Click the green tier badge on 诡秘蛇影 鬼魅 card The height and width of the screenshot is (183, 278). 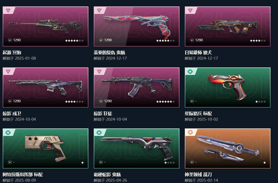[99, 132]
